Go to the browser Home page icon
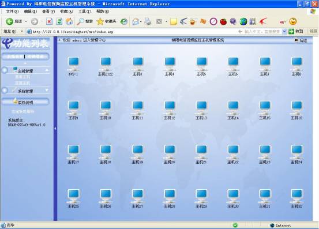 pyautogui.click(x=69, y=21)
